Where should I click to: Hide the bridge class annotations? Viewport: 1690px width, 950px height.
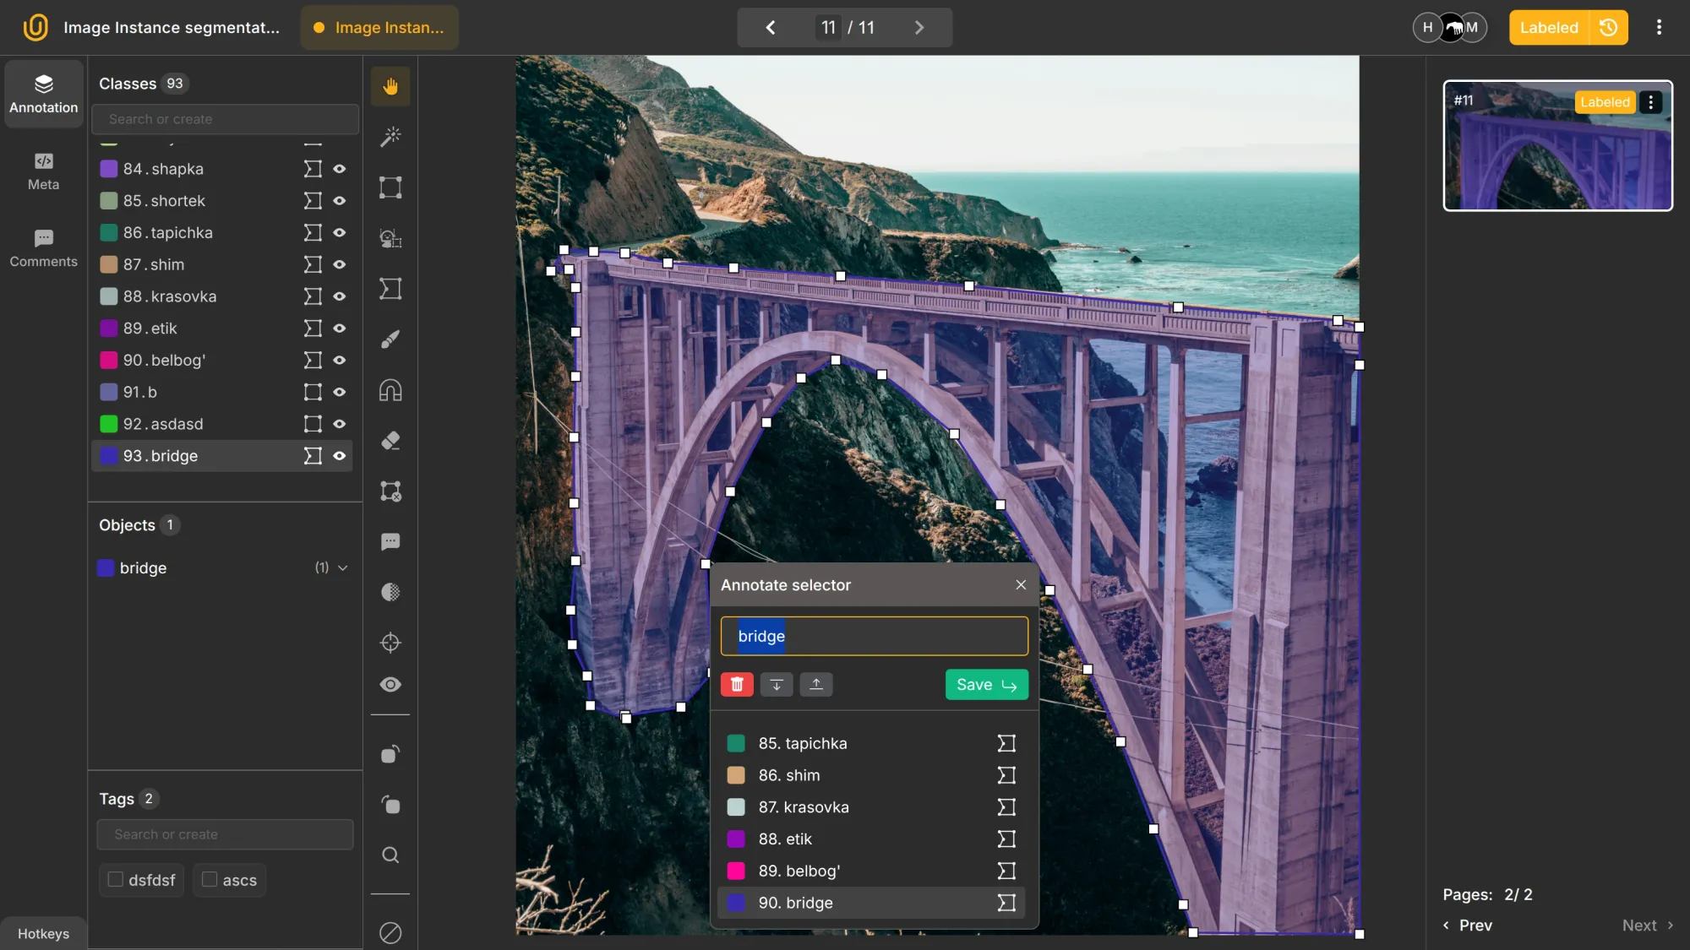pyautogui.click(x=339, y=455)
